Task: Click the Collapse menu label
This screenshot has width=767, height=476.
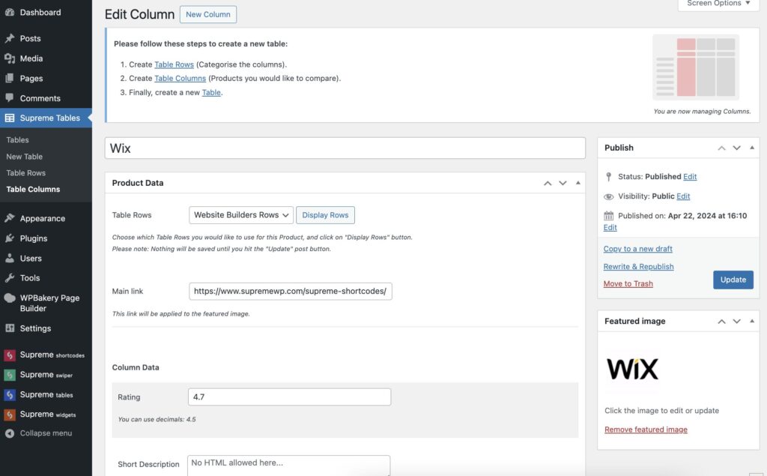Action: coord(46,433)
